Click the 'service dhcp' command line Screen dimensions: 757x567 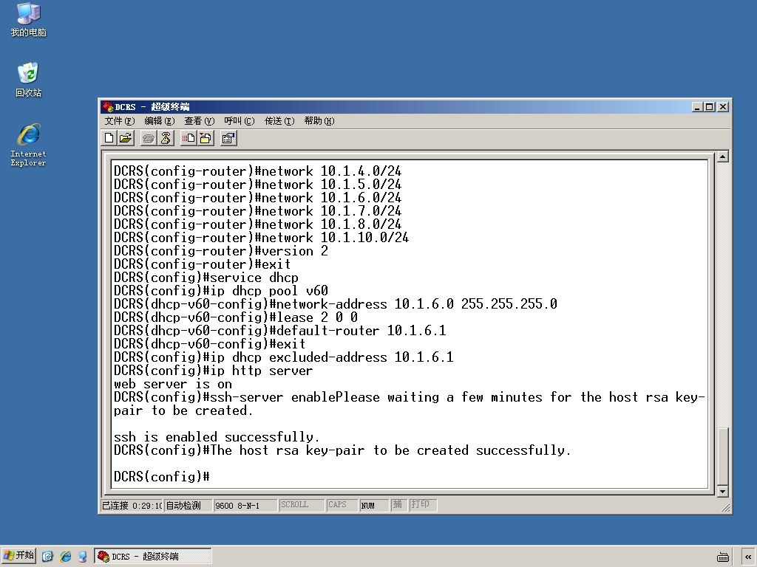pyautogui.click(x=206, y=278)
